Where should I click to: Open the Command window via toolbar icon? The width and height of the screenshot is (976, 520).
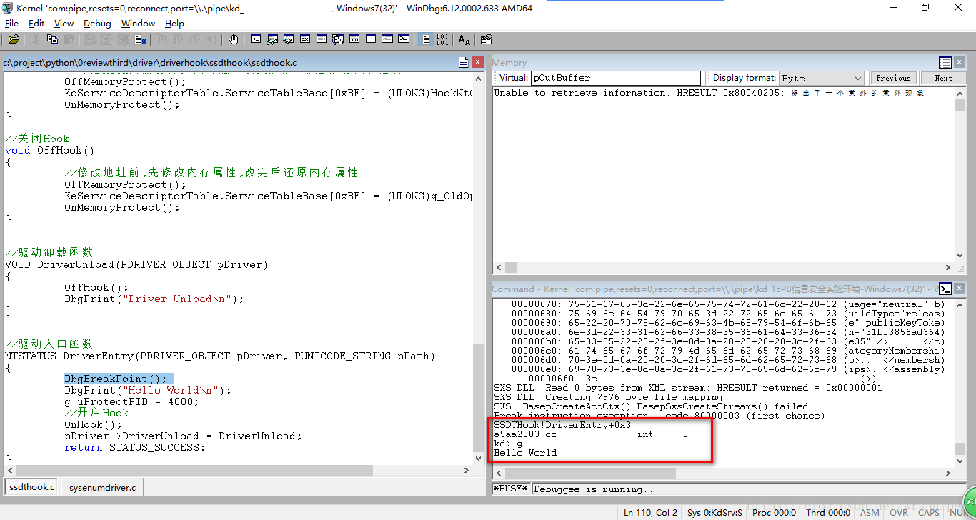(256, 39)
